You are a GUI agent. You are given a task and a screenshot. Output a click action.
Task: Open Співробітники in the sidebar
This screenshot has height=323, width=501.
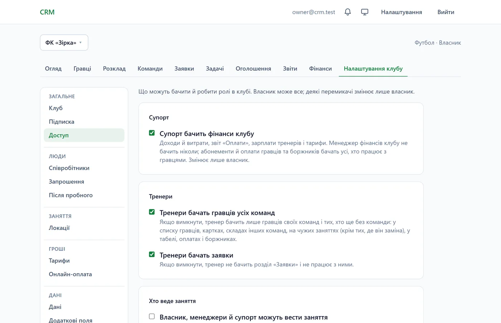click(x=84, y=168)
